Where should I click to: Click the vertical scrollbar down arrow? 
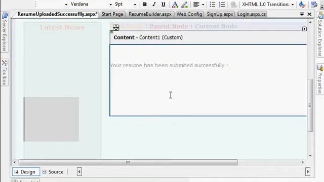coord(310,156)
